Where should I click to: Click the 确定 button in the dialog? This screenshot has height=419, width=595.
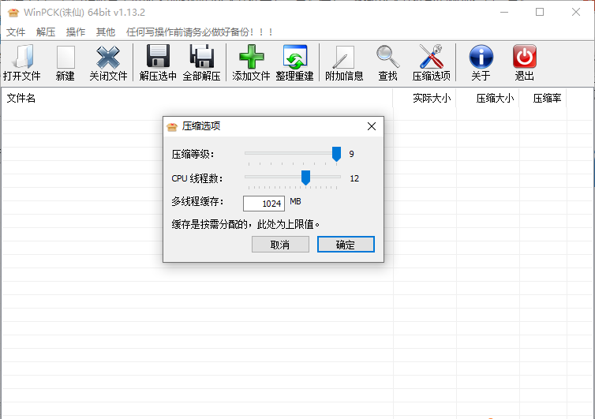click(346, 245)
